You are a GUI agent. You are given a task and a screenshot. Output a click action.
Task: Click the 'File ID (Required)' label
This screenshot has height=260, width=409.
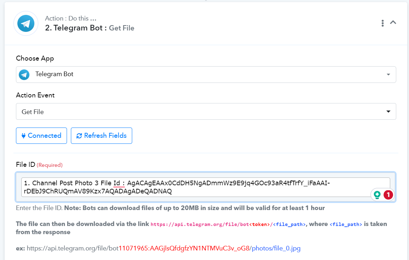tap(39, 165)
